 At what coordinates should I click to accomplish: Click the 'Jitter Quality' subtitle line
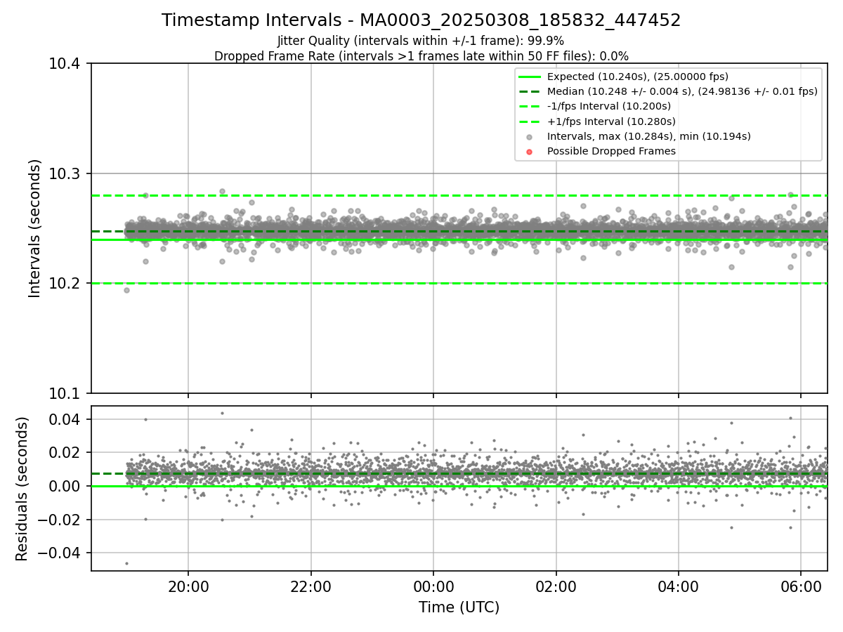tap(421, 41)
